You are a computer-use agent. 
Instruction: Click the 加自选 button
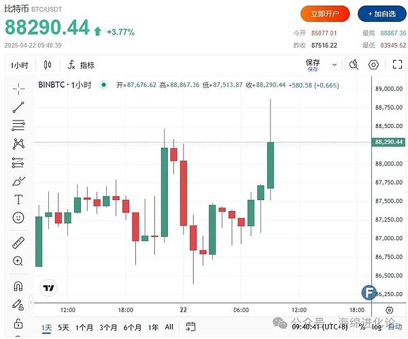click(379, 13)
